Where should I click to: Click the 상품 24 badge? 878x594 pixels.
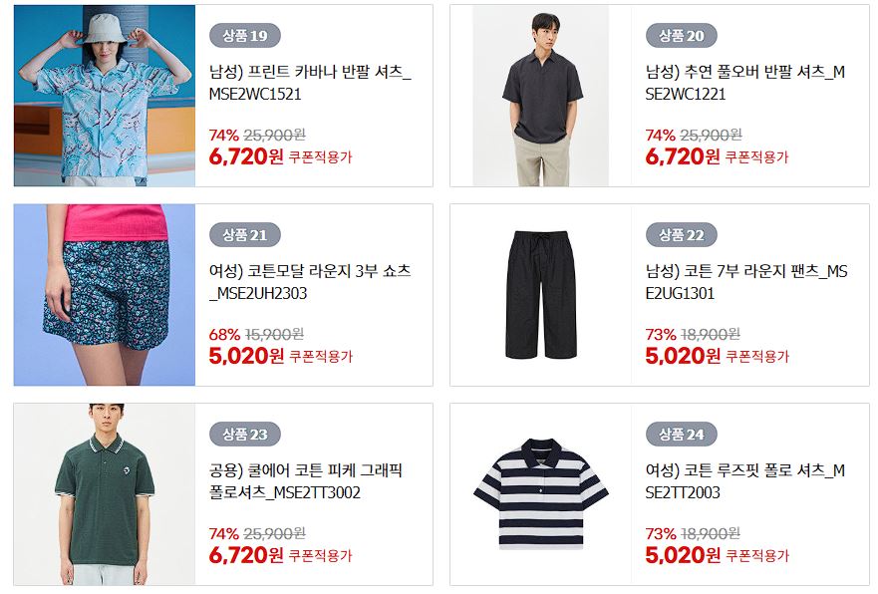pyautogui.click(x=681, y=435)
